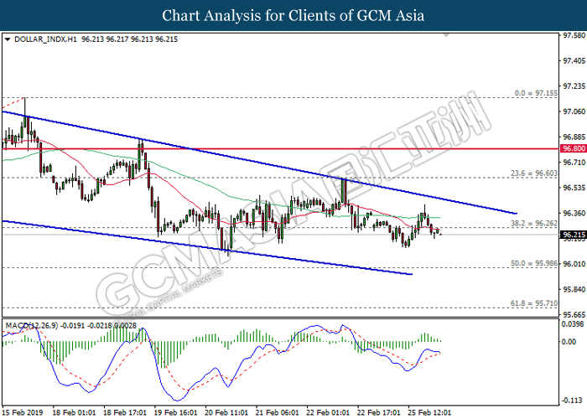This screenshot has height=419, width=587.
Task: Click the 96.885 price axis value
Action: 574,137
